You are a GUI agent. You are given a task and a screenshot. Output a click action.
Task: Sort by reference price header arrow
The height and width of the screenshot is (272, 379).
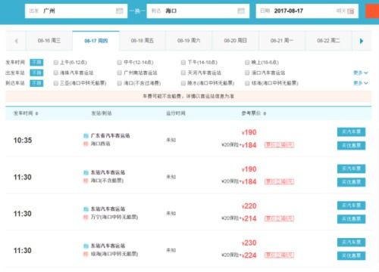pos(265,113)
